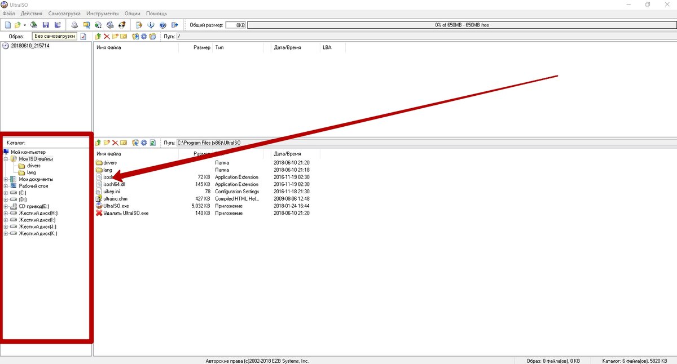The height and width of the screenshot is (364, 677).
Task: Click the Help question mark icon
Action: click(162, 25)
